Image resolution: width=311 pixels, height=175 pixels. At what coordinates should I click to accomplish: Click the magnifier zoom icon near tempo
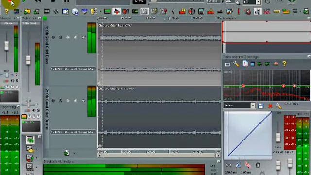(x=238, y=2)
